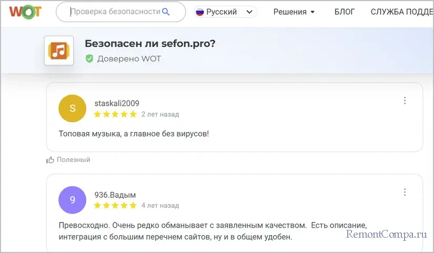Click the sefon.pro music site icon
The height and width of the screenshot is (253, 434).
point(59,51)
